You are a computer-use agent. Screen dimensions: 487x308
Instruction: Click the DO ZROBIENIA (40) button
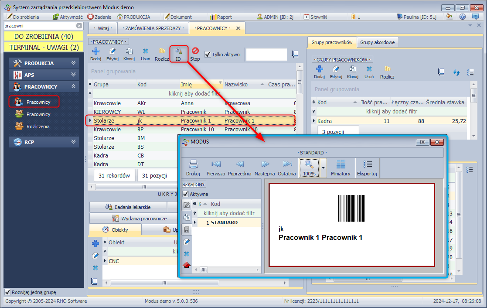44,36
